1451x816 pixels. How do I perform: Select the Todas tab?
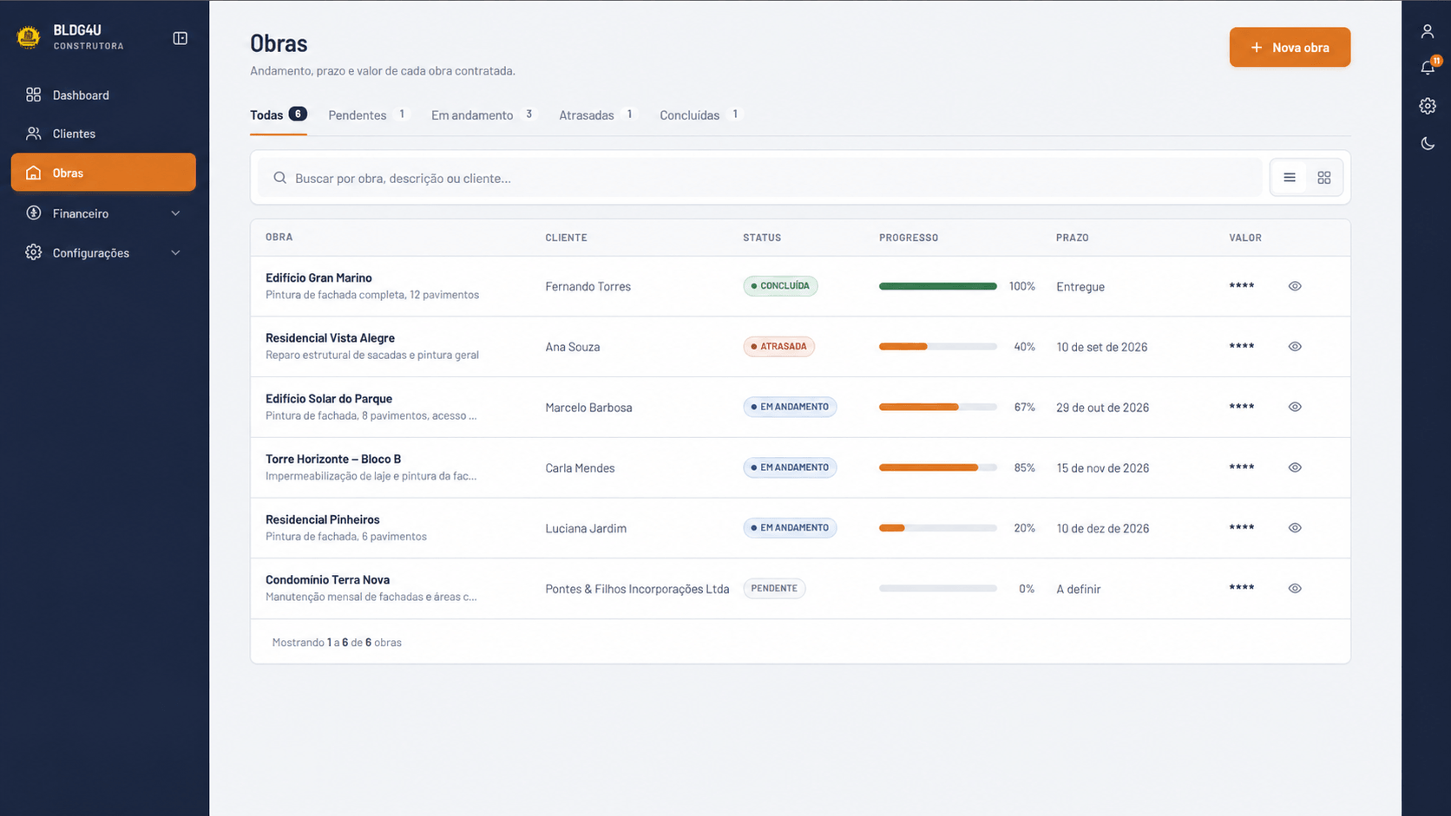point(279,115)
